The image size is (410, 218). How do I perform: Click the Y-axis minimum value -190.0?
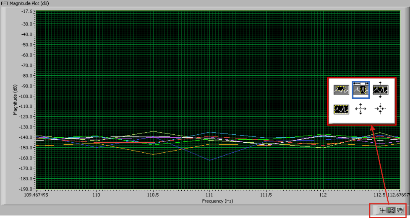26,189
